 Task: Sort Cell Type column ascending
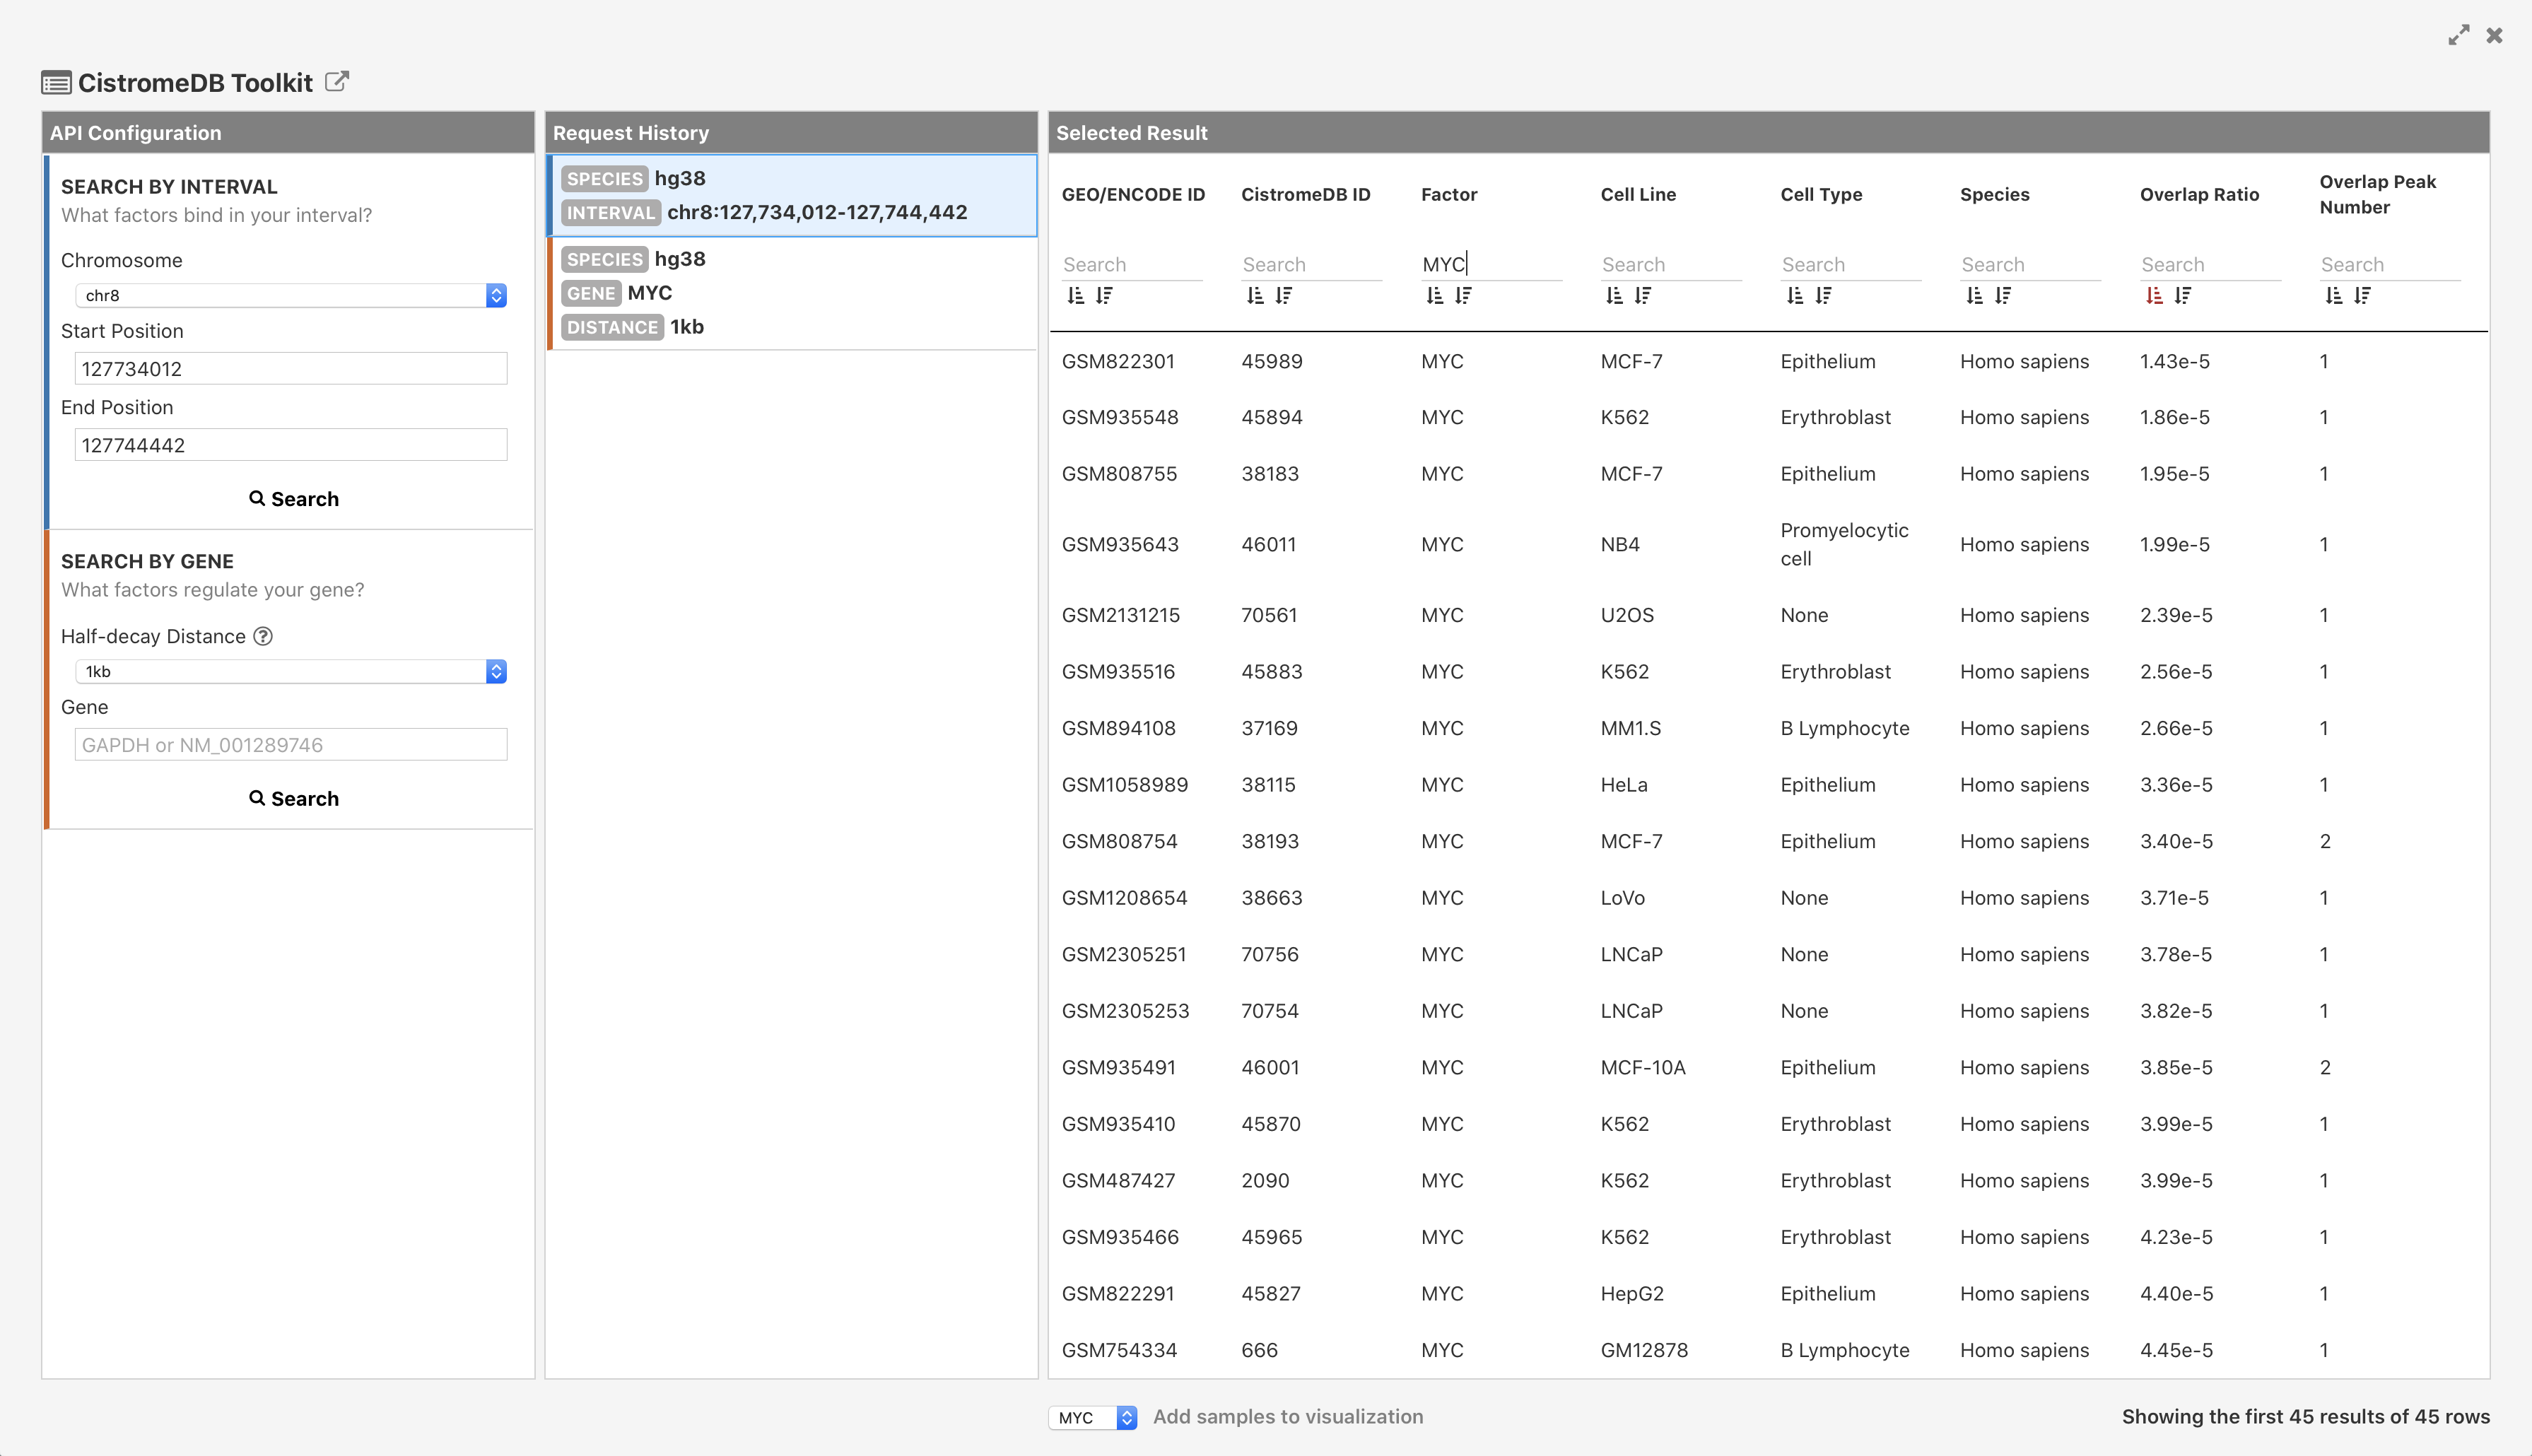point(1795,296)
